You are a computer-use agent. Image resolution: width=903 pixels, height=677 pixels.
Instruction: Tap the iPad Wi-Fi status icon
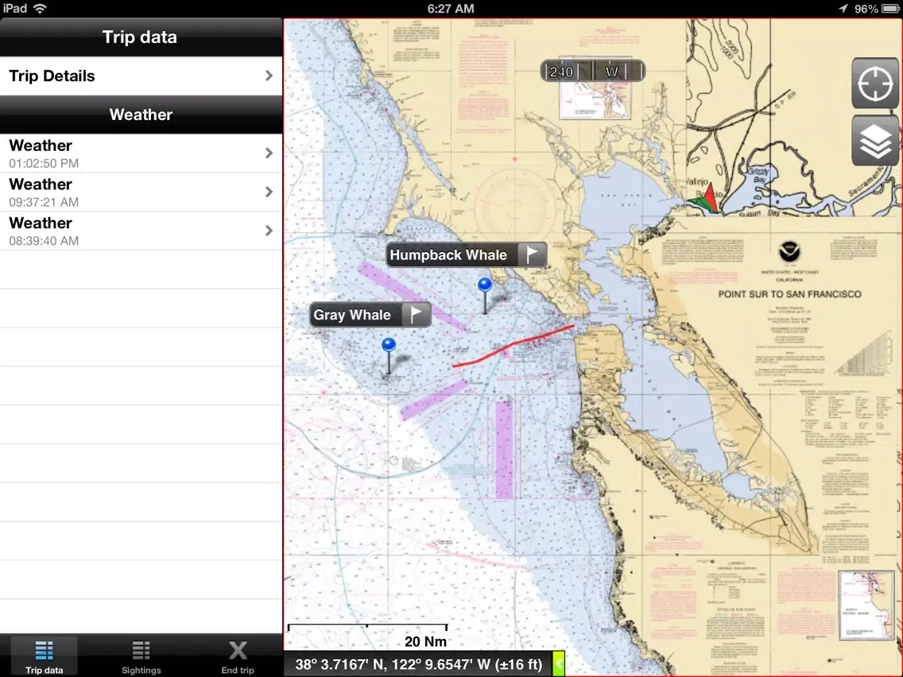tap(40, 8)
